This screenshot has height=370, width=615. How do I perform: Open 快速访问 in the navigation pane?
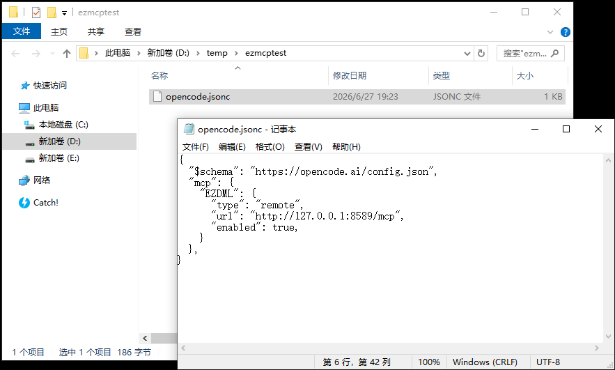click(x=50, y=85)
